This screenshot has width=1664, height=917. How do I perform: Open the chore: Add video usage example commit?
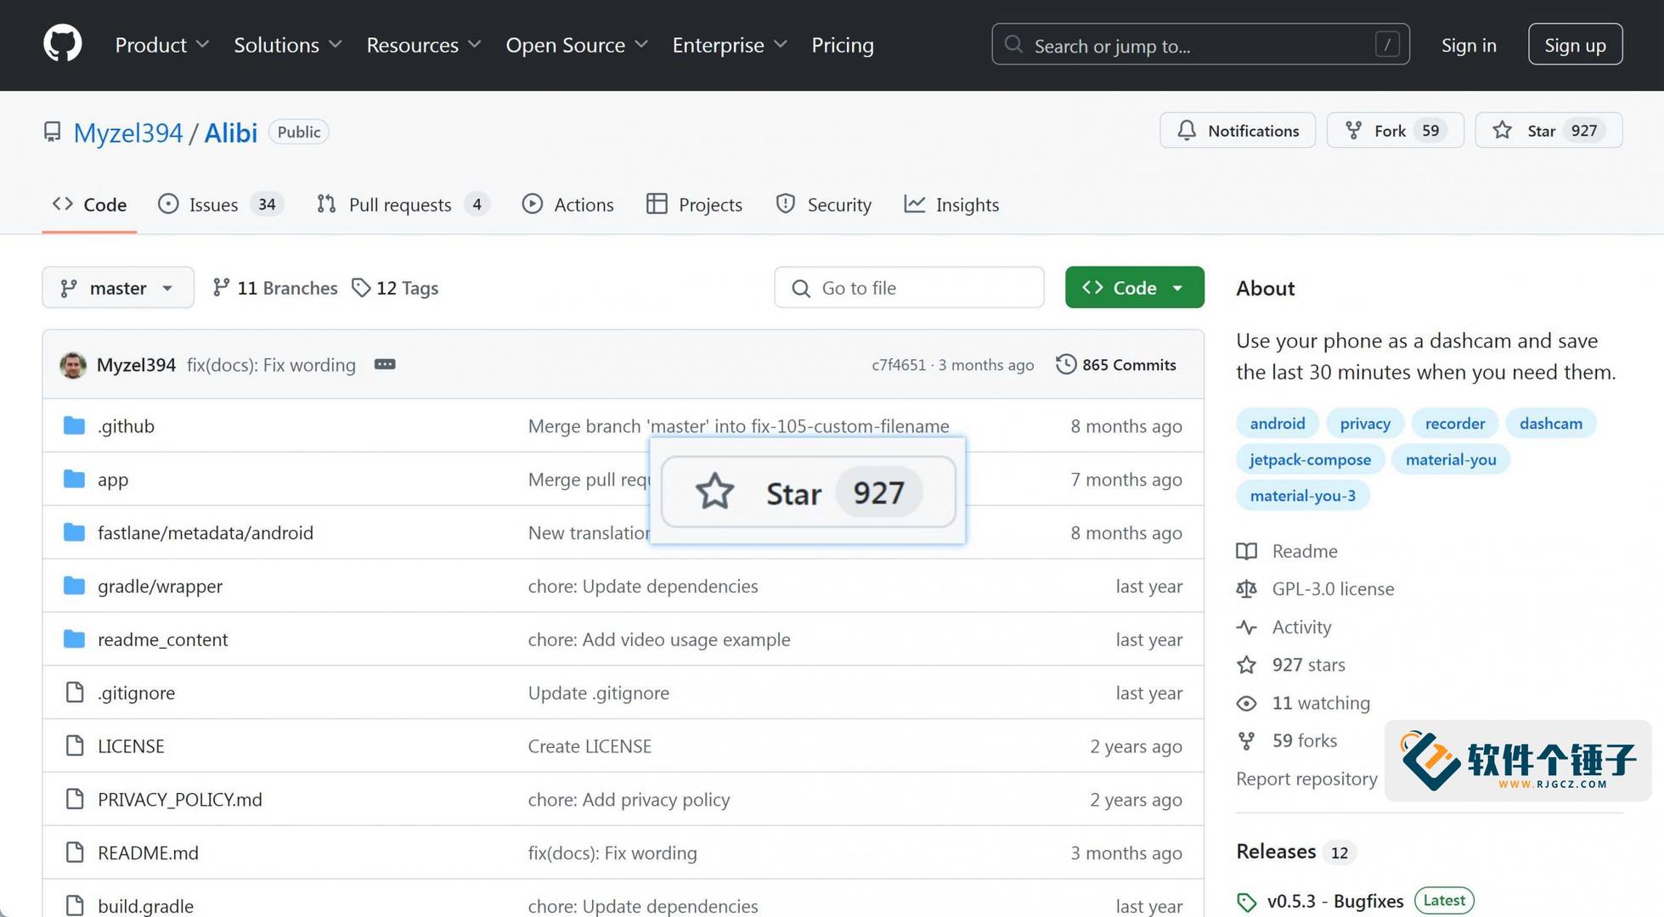[x=659, y=639]
